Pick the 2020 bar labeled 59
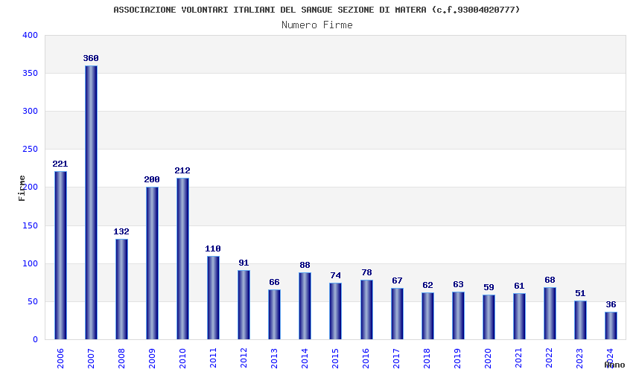 [489, 317]
